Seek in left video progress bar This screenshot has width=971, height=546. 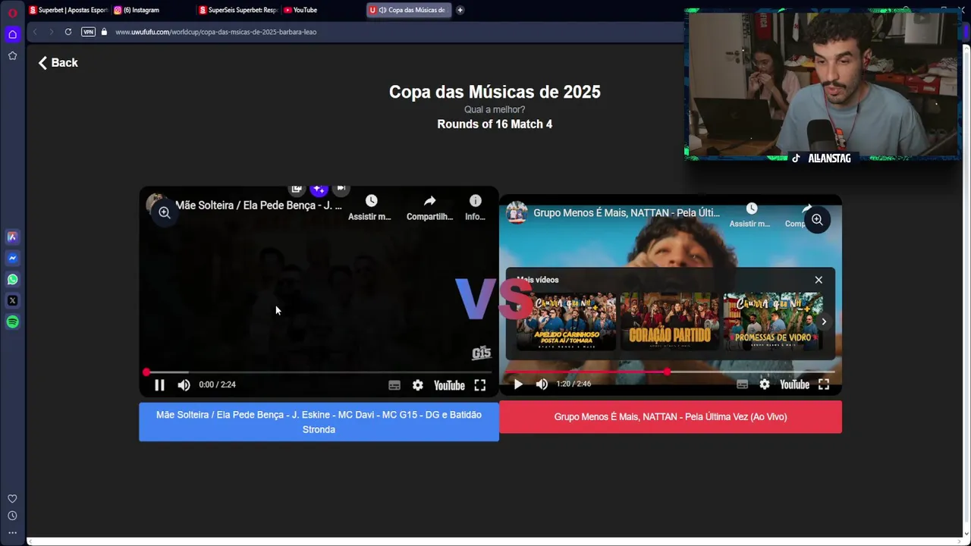tap(319, 372)
